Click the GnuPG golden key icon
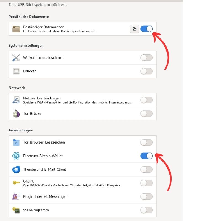Image resolution: width=221 pixels, height=221 pixels. point(16,183)
